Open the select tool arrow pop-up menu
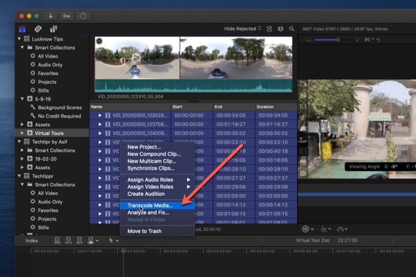 coord(114,240)
